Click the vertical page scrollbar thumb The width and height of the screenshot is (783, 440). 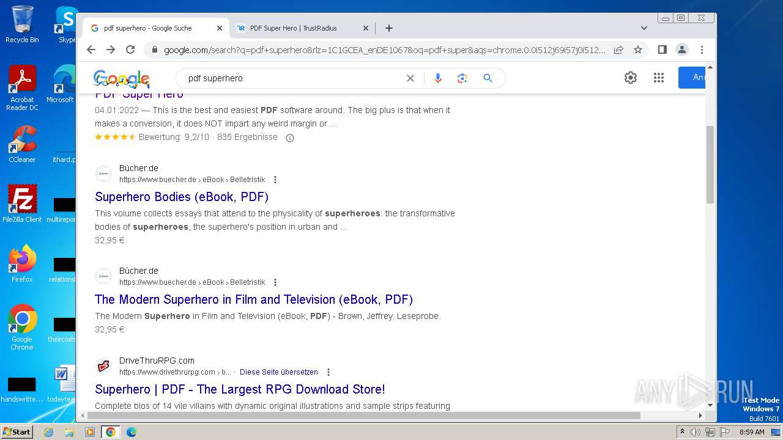710,165
